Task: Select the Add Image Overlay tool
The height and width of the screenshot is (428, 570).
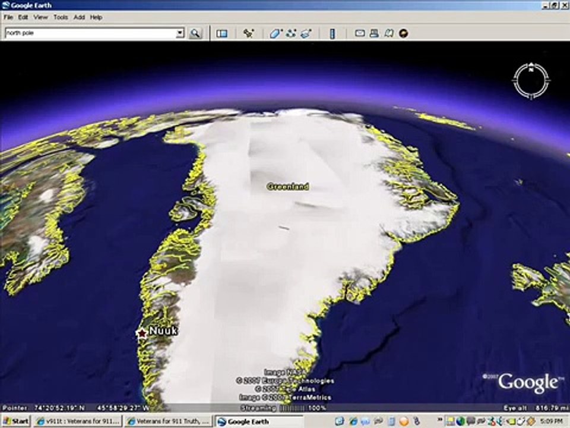Action: [x=306, y=33]
